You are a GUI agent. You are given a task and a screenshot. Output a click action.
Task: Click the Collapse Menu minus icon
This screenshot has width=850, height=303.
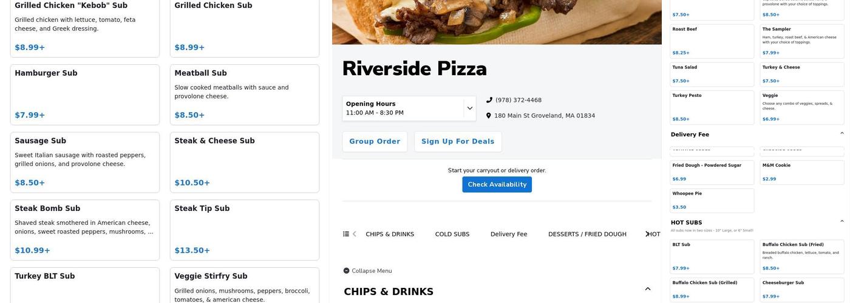(x=346, y=271)
